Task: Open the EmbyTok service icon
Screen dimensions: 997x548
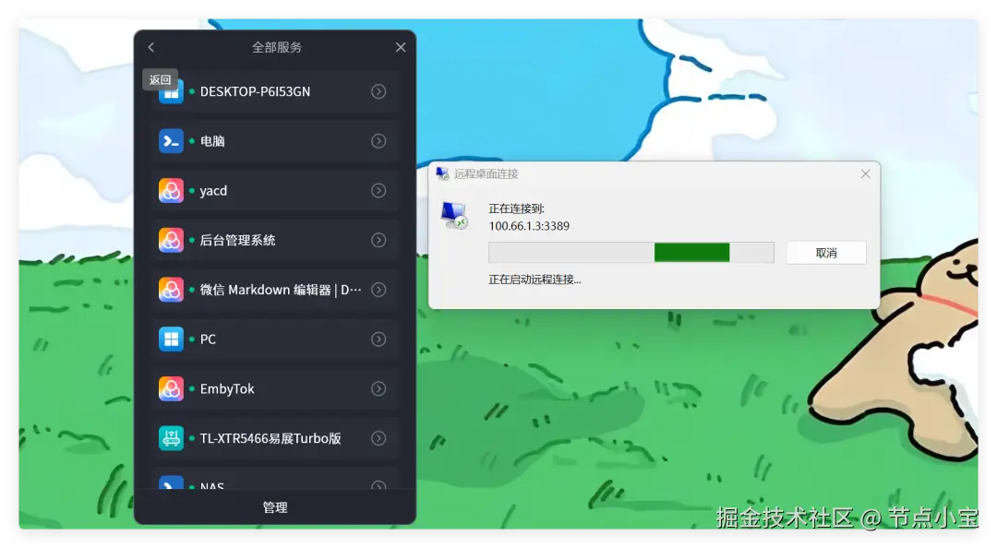Action: point(172,388)
